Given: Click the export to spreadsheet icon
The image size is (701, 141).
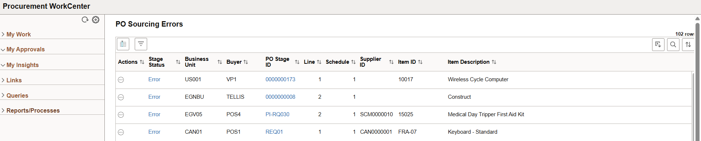Looking at the screenshot, I should click(x=658, y=44).
